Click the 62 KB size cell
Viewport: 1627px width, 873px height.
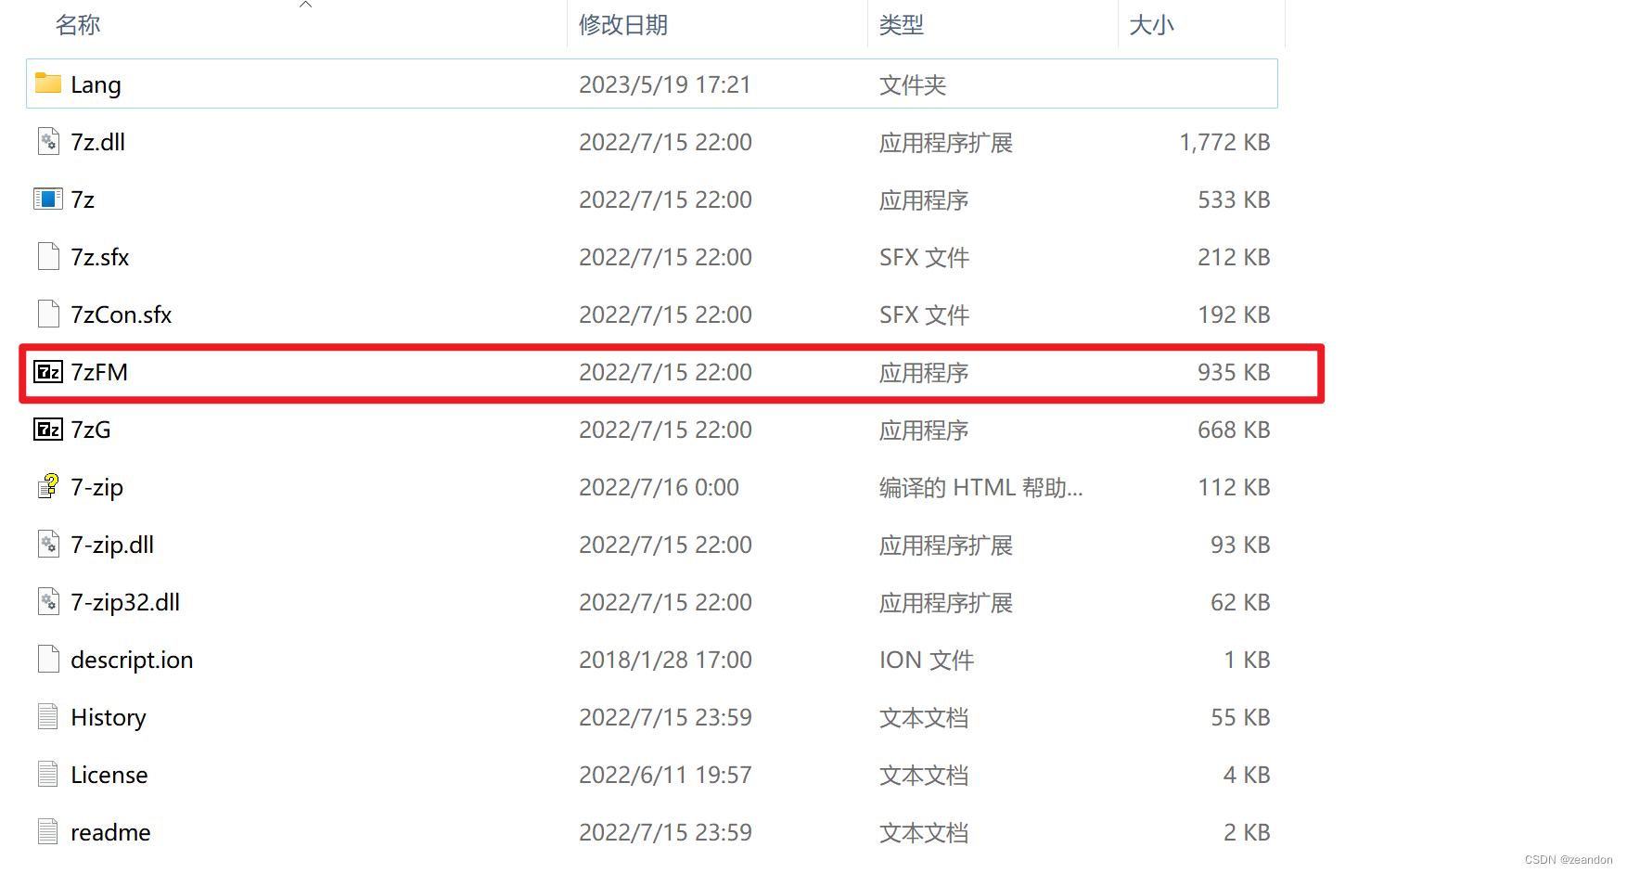click(1240, 602)
